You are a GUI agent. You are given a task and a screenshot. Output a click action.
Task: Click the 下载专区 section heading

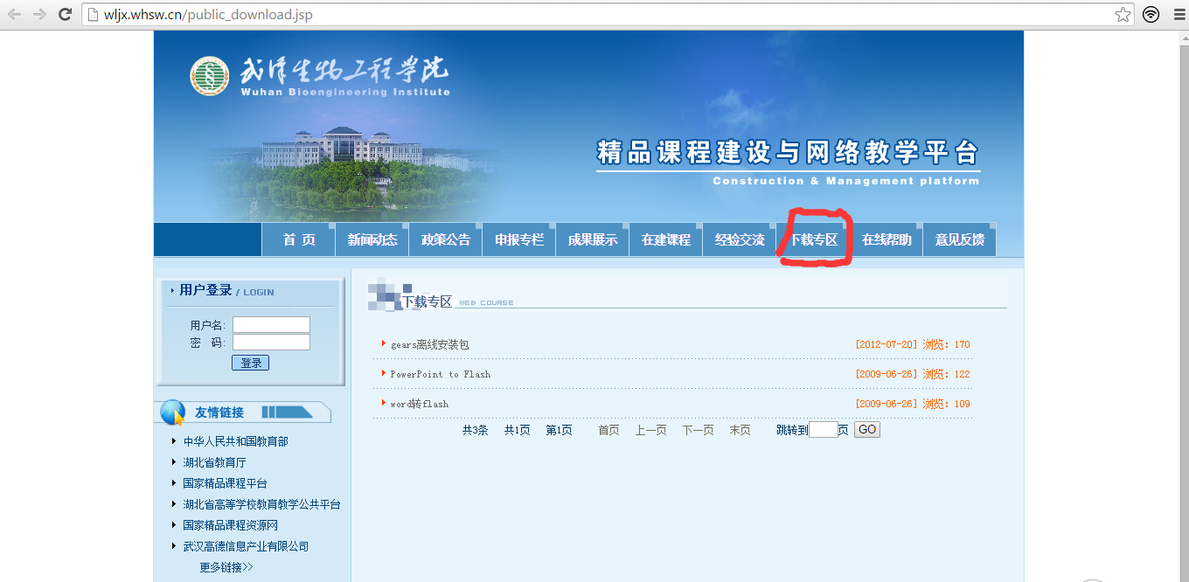(427, 301)
